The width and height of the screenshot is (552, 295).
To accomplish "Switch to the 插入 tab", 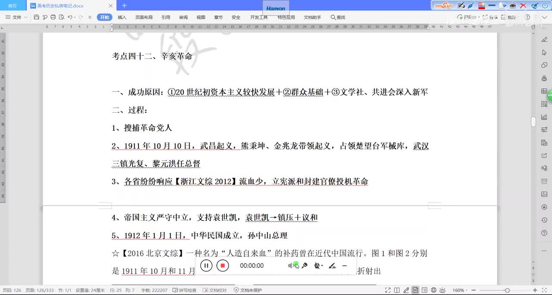I will [122, 17].
